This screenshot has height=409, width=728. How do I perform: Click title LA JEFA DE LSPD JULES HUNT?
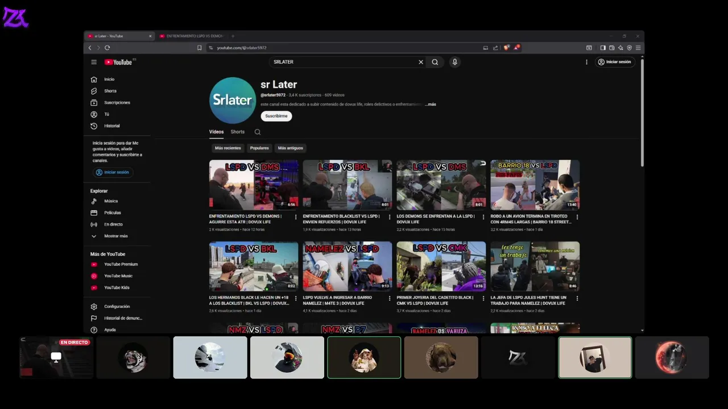[x=529, y=301]
